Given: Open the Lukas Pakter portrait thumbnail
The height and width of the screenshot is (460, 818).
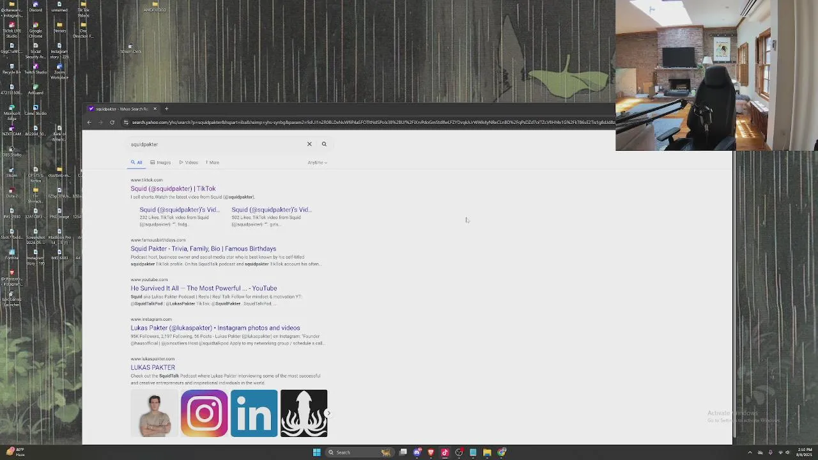Looking at the screenshot, I should point(155,413).
